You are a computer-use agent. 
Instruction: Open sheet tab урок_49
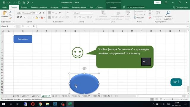tap(106, 96)
